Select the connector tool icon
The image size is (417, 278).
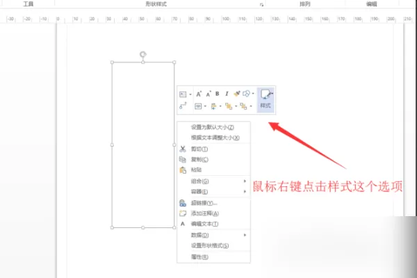coord(183,106)
